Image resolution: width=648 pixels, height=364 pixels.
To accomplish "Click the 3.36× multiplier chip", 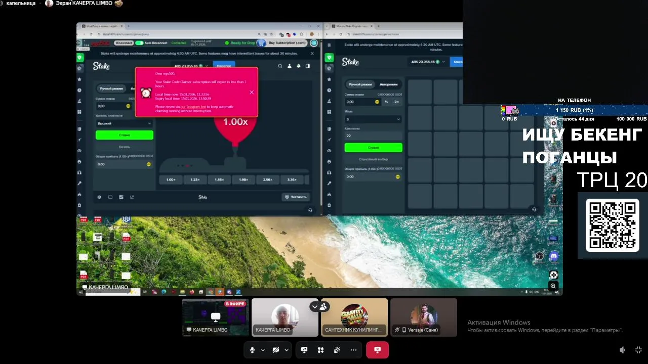I will (x=292, y=179).
